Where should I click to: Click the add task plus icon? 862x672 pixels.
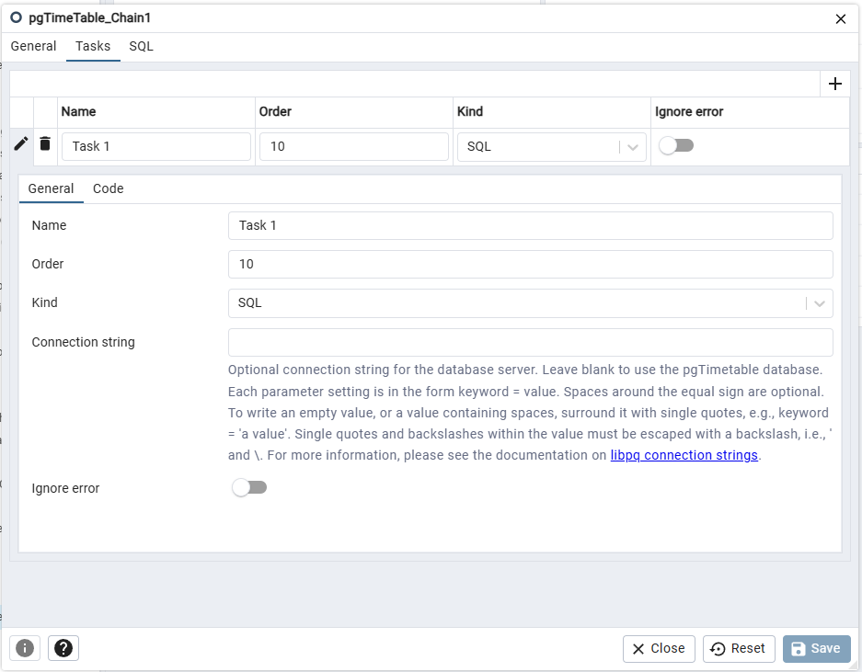834,84
